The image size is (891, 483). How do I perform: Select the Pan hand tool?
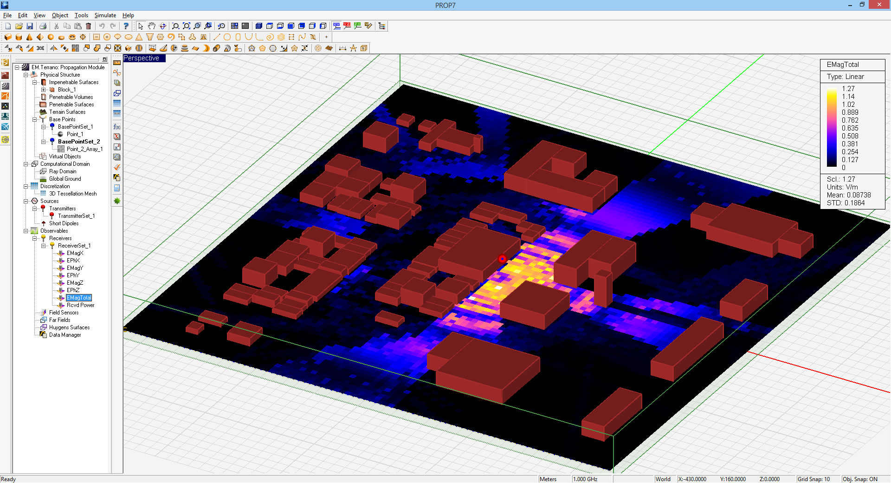tap(152, 26)
